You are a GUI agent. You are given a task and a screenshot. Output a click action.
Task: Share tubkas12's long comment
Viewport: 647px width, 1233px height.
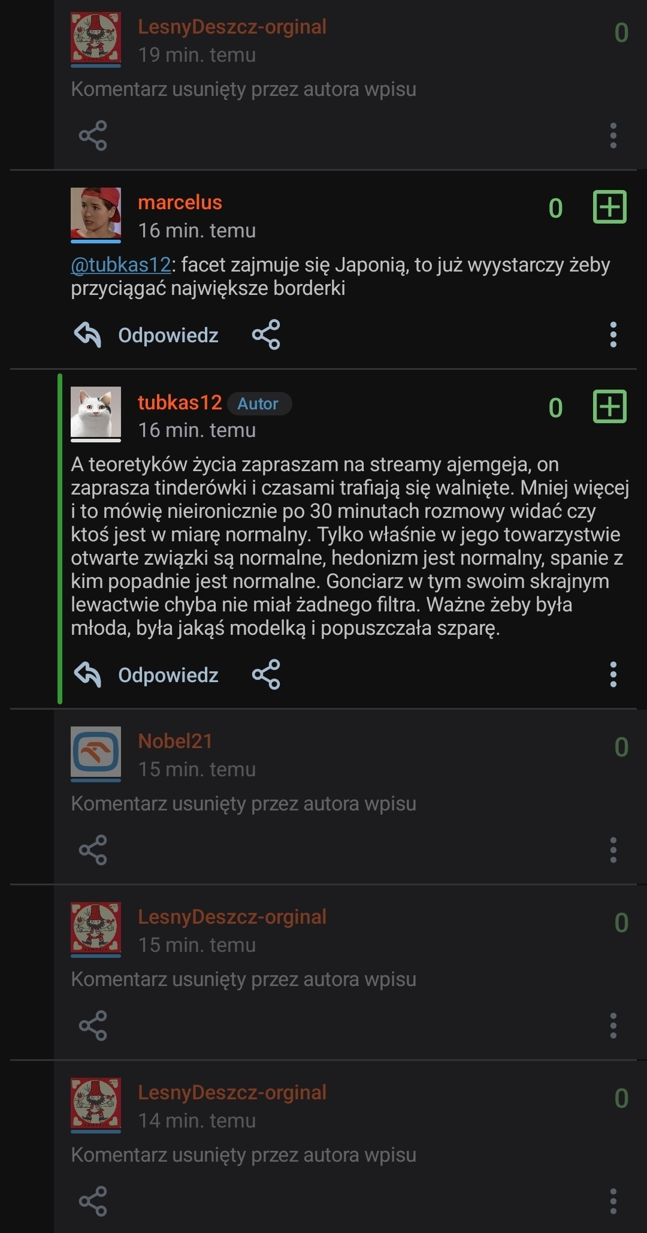point(266,674)
